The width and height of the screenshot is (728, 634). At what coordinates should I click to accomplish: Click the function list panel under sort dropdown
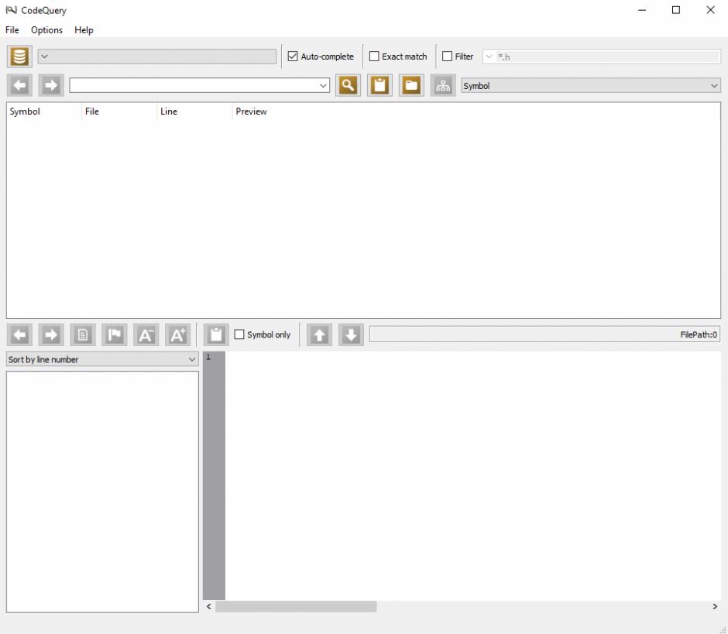point(102,492)
